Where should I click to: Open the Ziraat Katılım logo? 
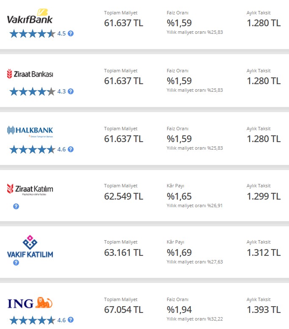pyautogui.click(x=30, y=189)
